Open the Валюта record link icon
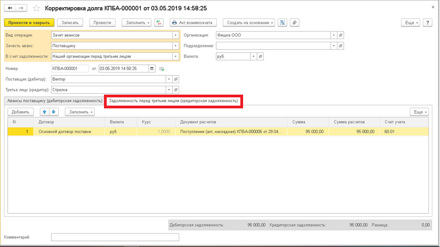This screenshot has height=247, width=440. (260, 57)
